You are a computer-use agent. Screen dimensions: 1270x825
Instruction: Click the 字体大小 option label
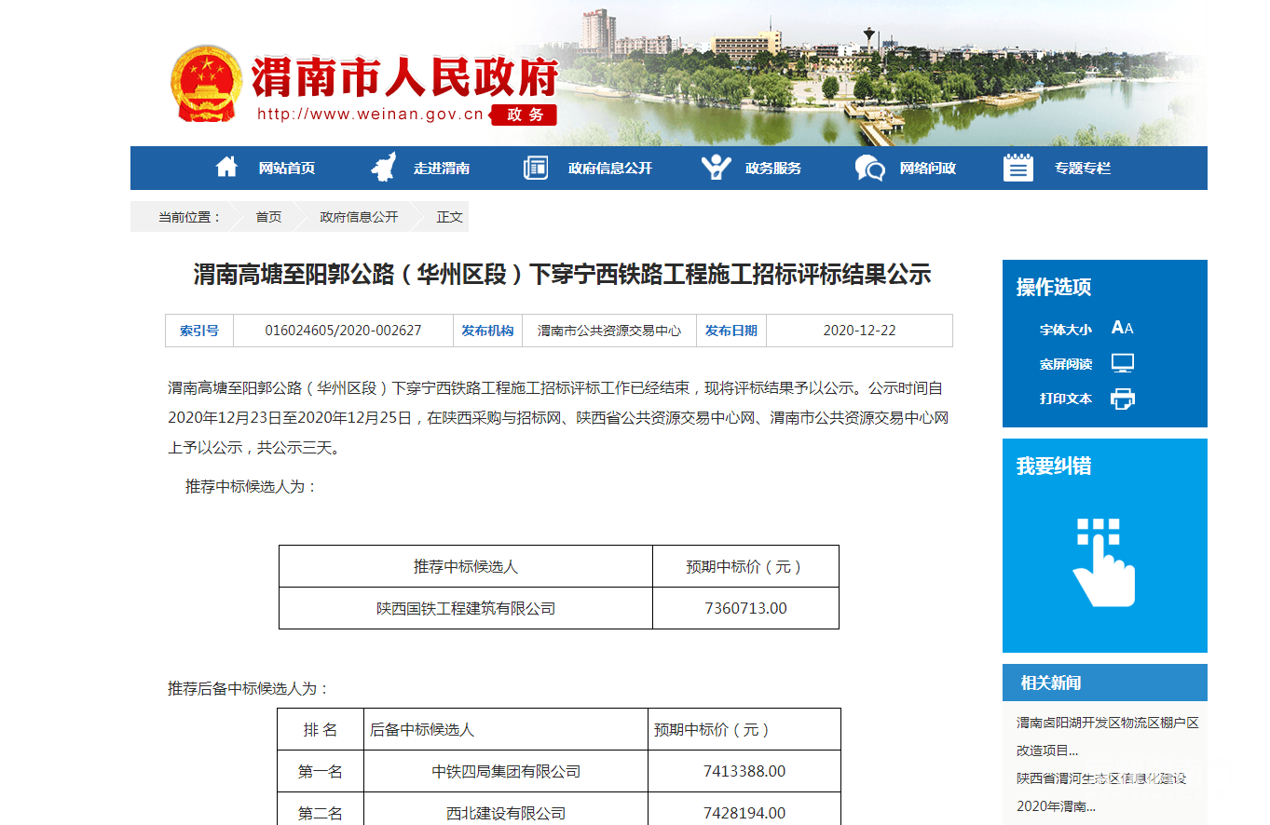[1066, 330]
